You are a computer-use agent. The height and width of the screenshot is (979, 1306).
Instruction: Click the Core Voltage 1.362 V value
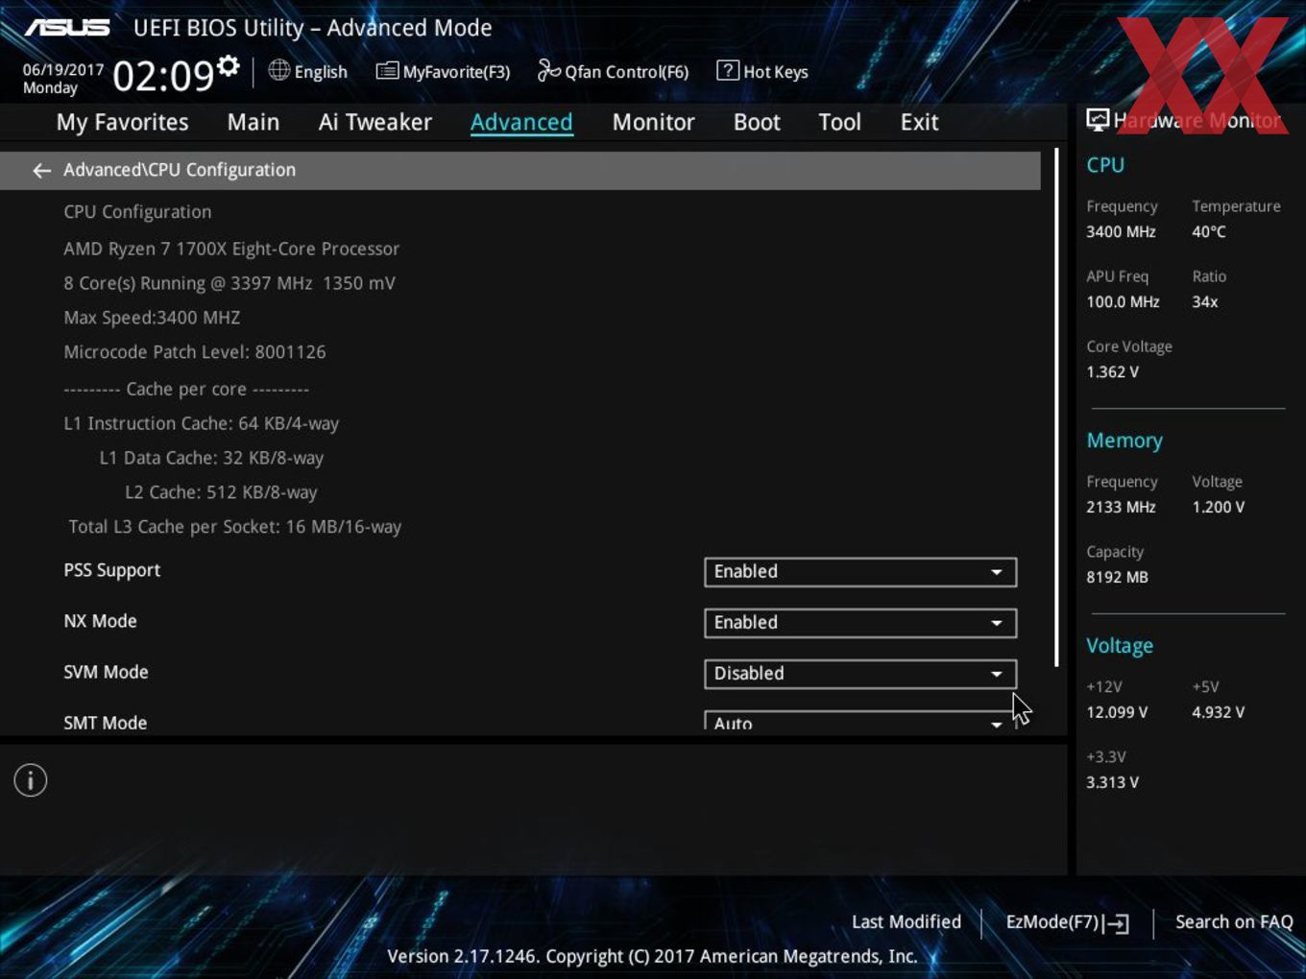click(1112, 371)
